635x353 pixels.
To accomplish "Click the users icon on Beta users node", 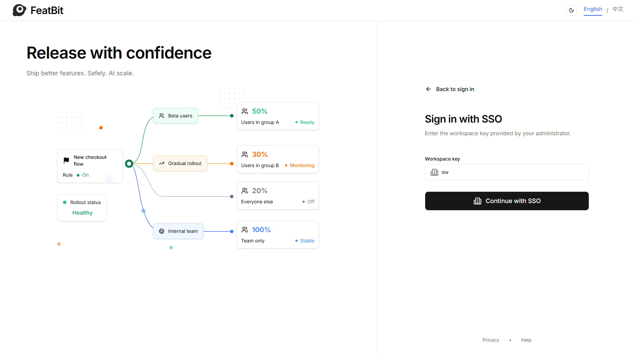I will click(x=162, y=116).
